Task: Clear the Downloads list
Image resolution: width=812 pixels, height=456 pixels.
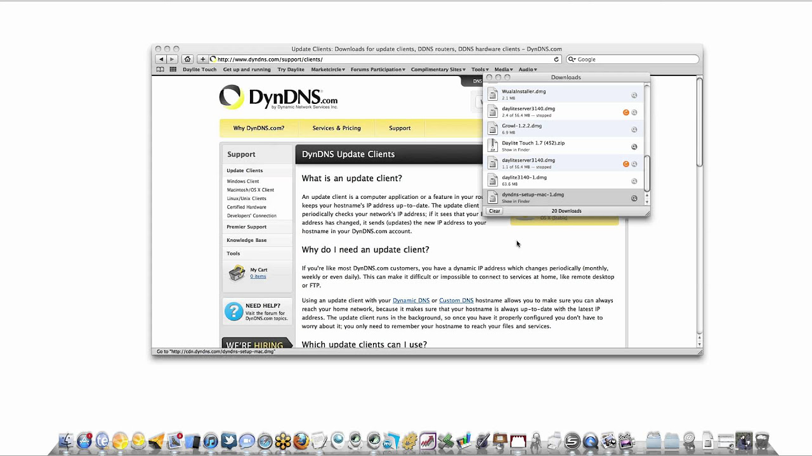Action: tap(494, 211)
